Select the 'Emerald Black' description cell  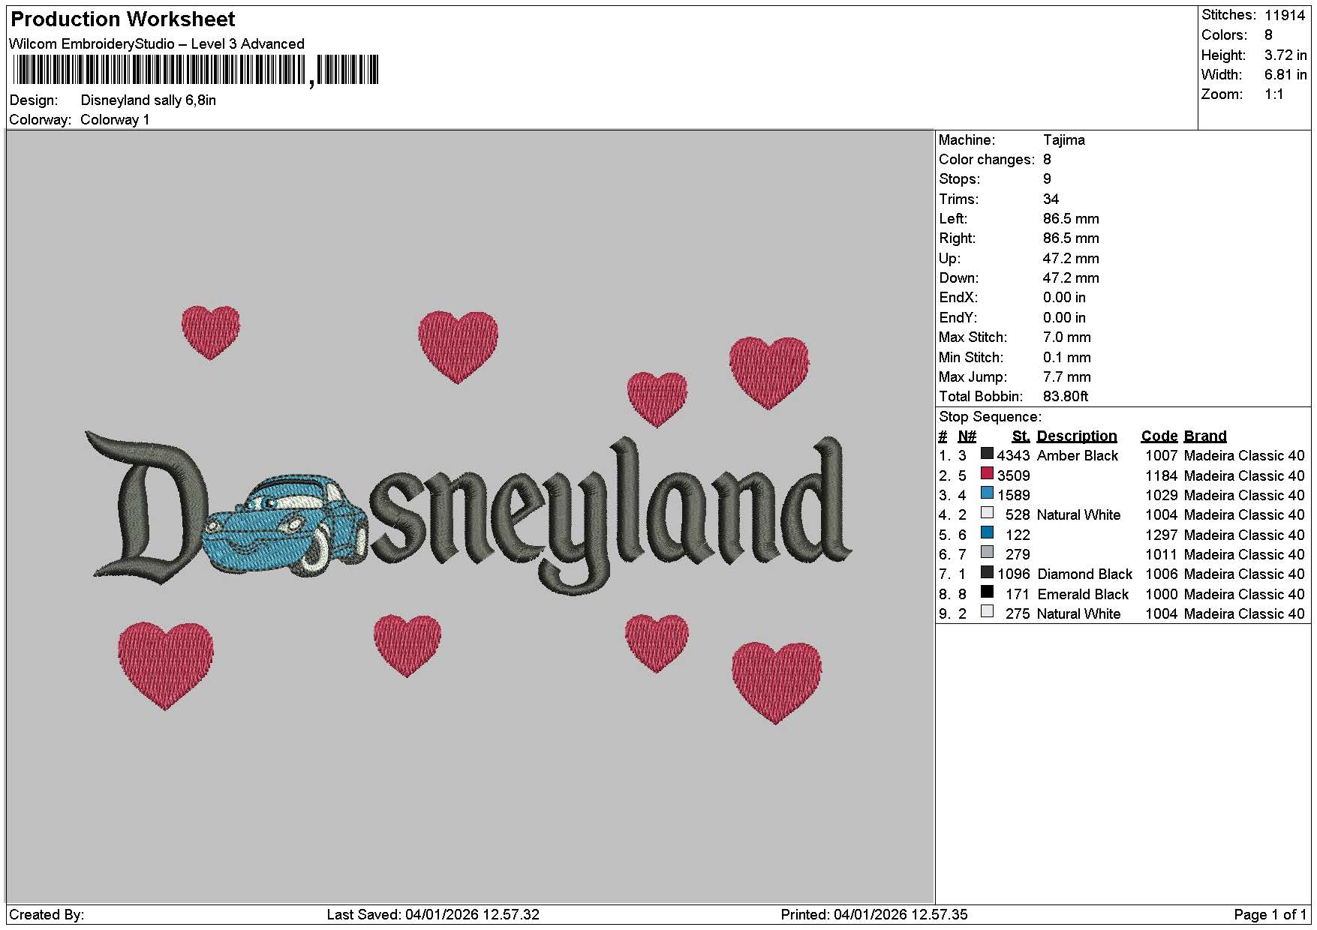pyautogui.click(x=1083, y=594)
